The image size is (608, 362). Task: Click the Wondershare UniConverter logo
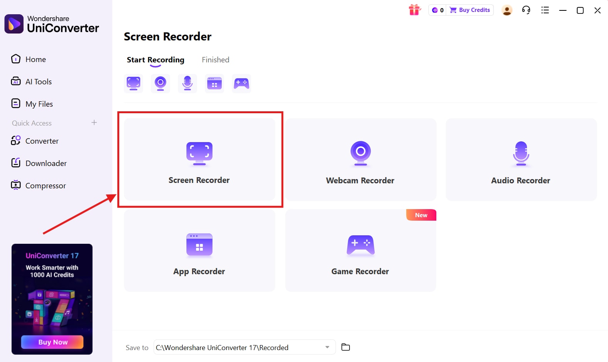pos(52,24)
